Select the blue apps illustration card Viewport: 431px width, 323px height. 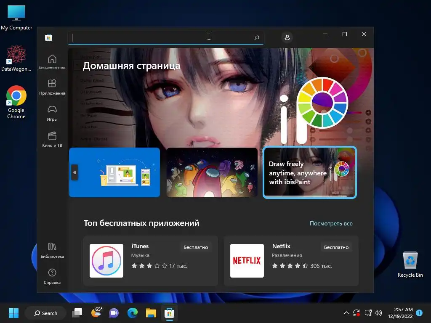coord(114,172)
